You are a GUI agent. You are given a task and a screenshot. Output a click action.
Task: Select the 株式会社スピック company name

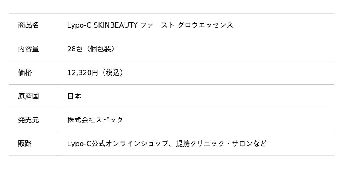click(x=95, y=120)
